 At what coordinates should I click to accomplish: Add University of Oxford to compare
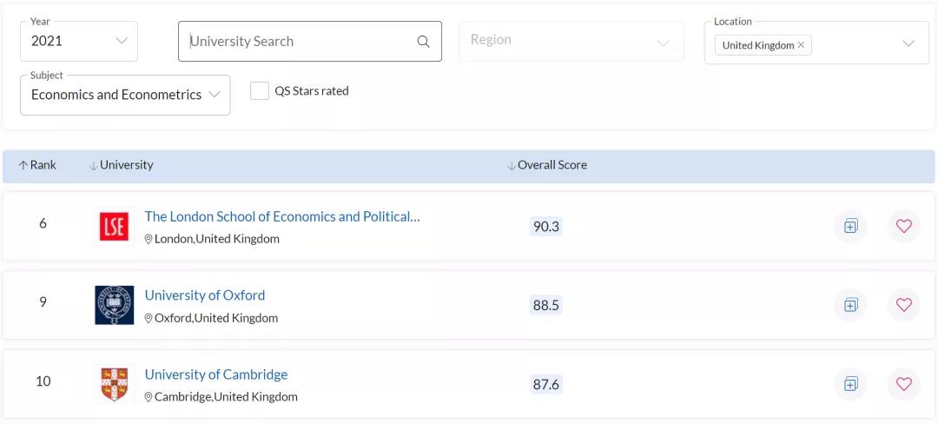[x=850, y=305]
